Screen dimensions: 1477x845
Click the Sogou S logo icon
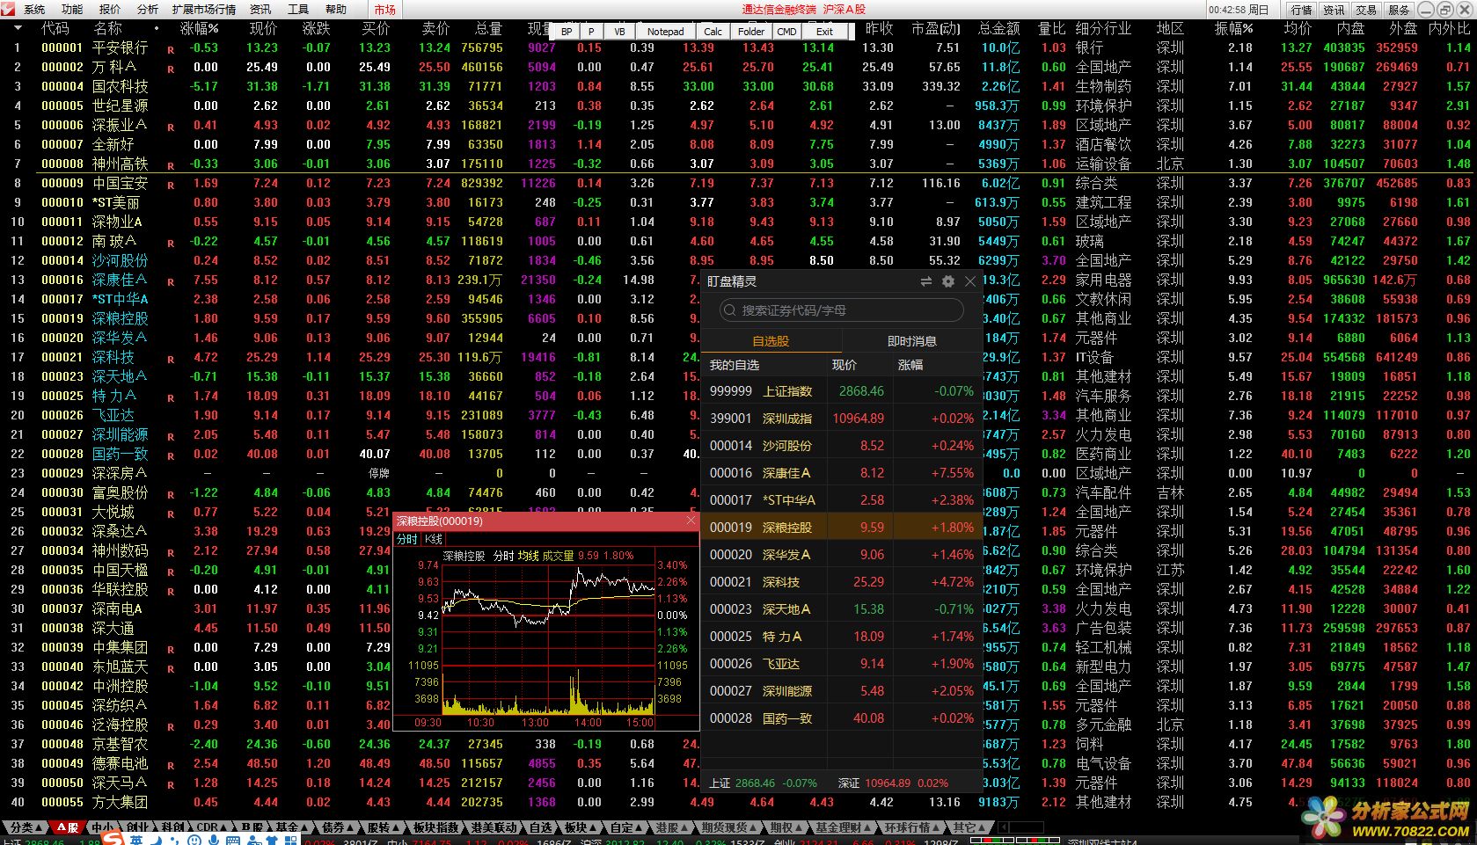(113, 838)
